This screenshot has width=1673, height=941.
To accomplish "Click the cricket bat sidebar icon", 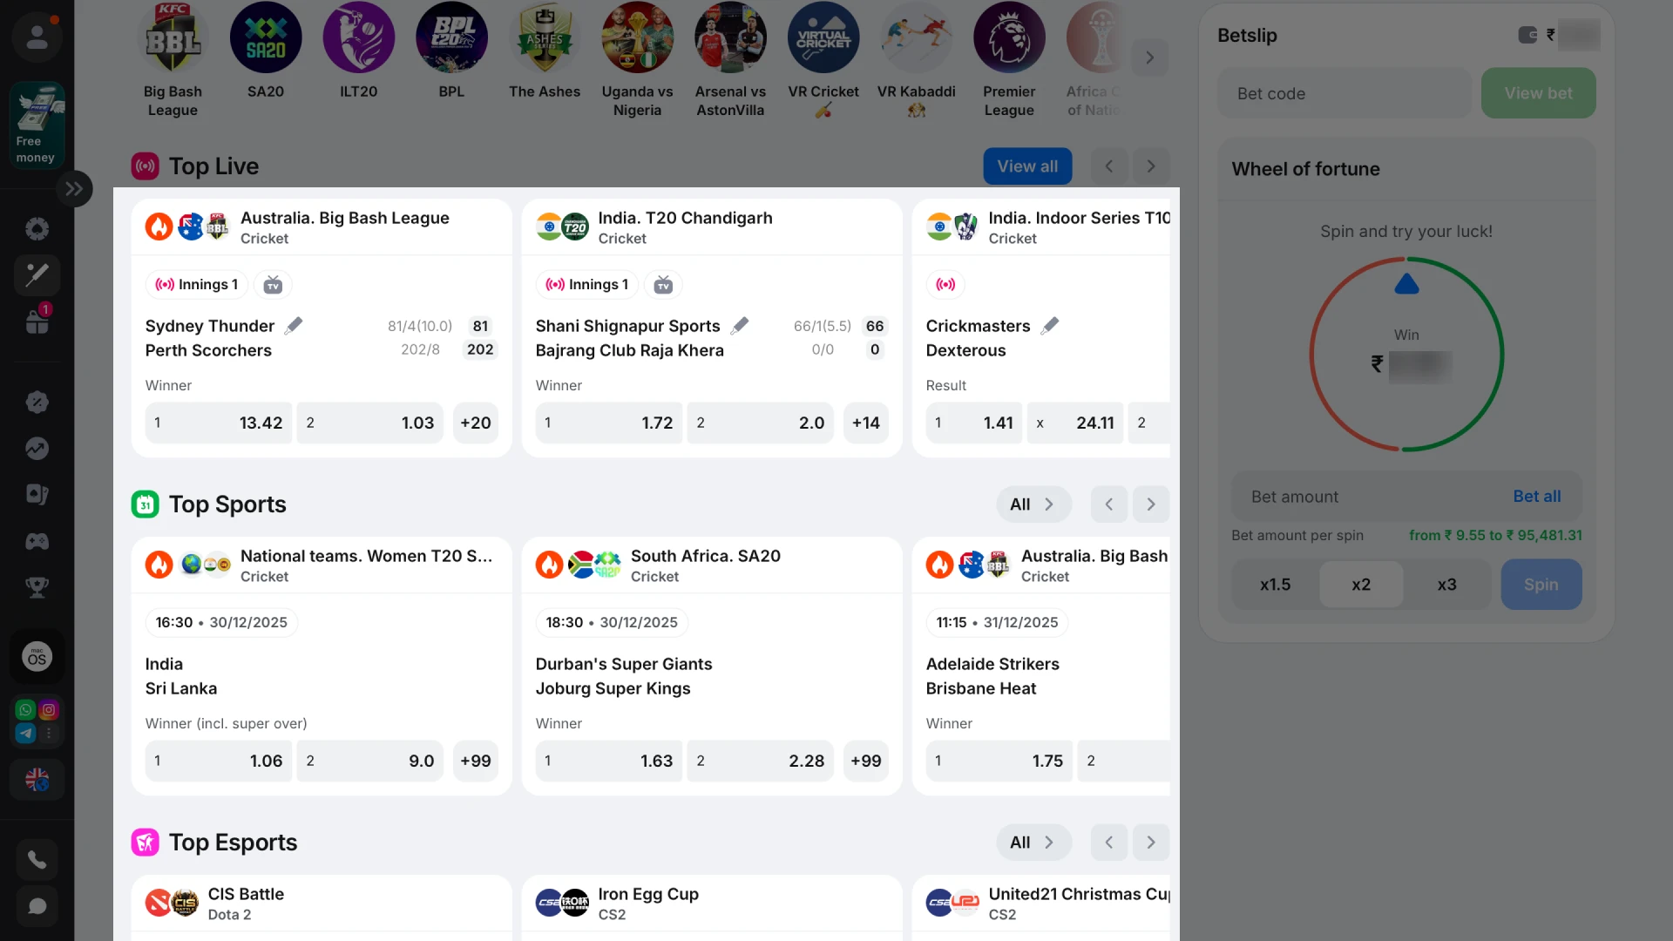I will click(37, 275).
